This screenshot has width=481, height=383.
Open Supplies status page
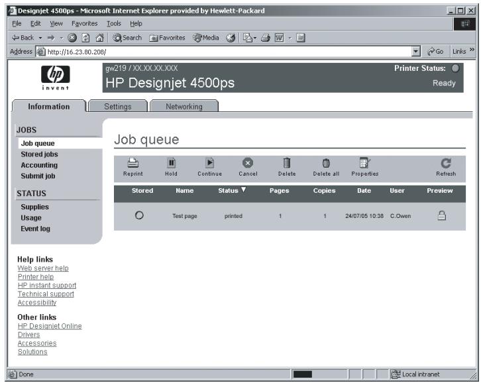pos(34,207)
